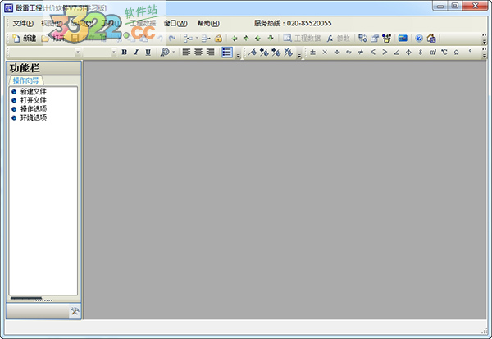The height and width of the screenshot is (339, 492).
Task: Insert the ∠ angle symbol
Action: point(397,53)
